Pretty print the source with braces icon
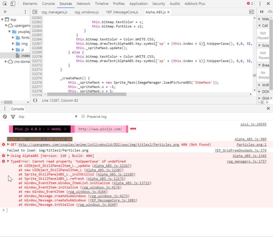This screenshot has width=273, height=237. (x=35, y=100)
